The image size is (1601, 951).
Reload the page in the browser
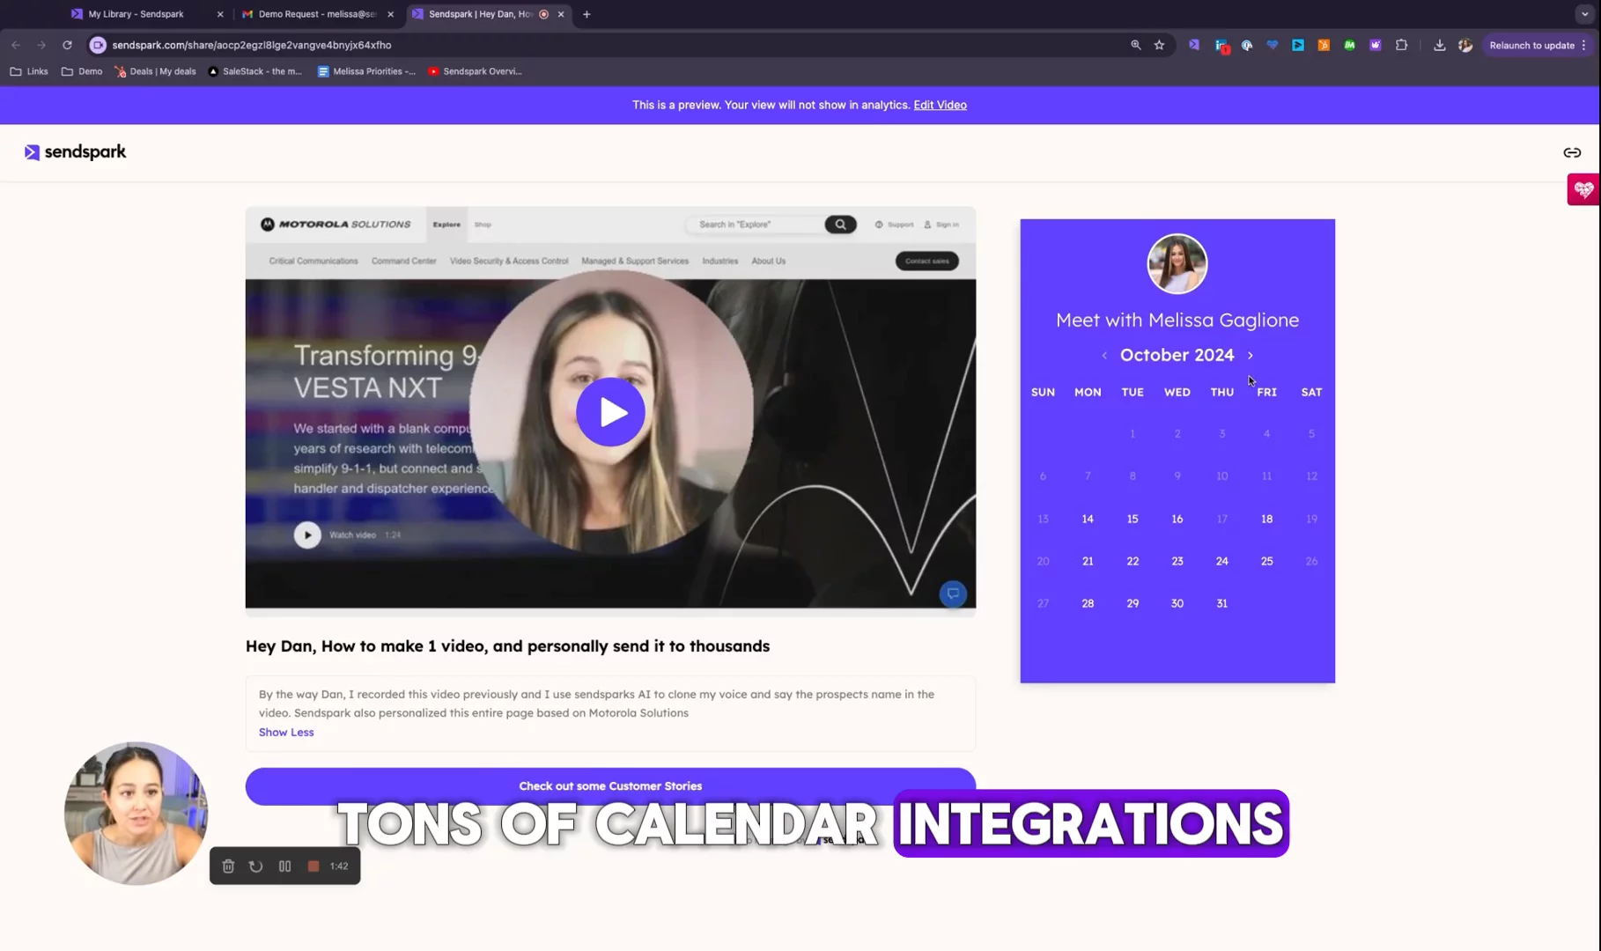point(67,45)
